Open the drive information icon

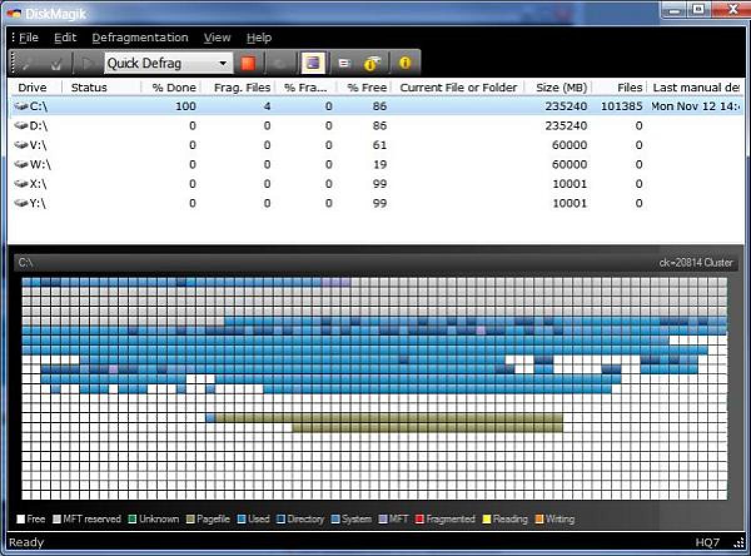369,62
